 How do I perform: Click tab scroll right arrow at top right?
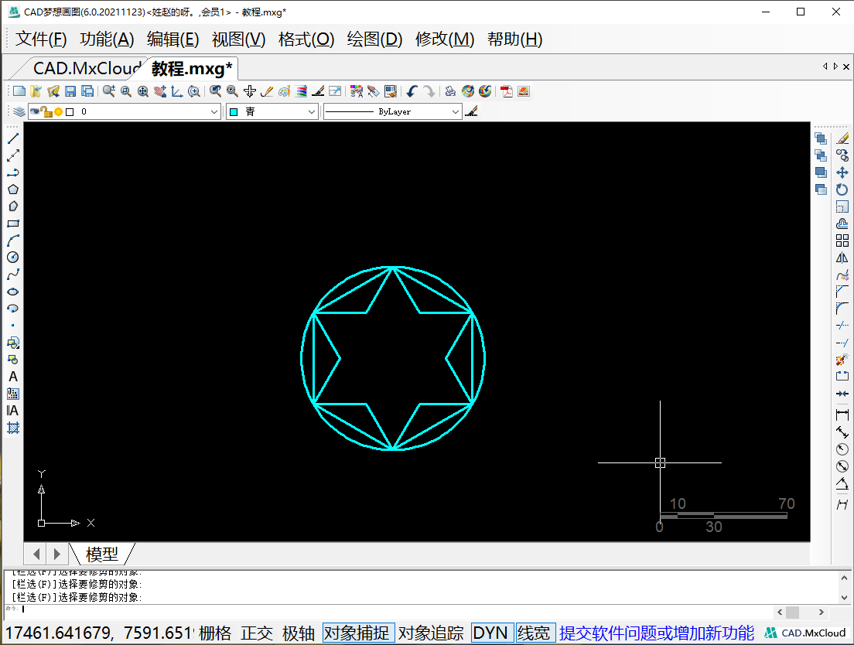click(835, 67)
